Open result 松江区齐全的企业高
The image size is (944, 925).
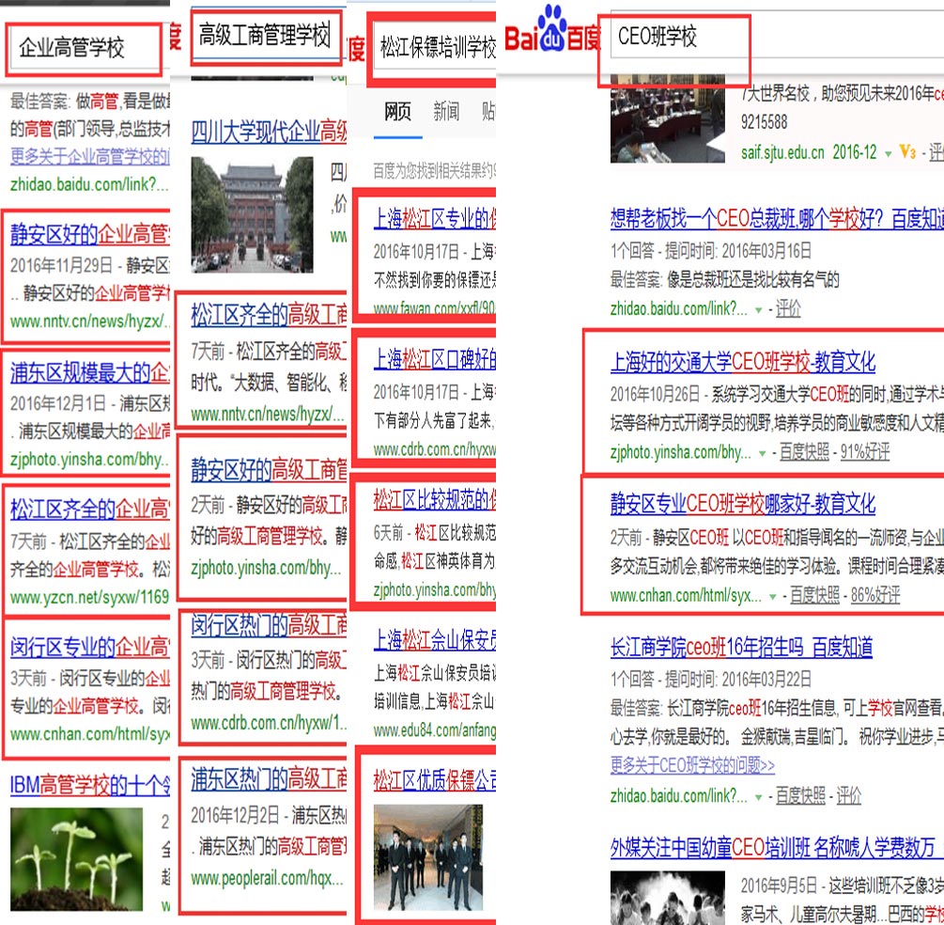(x=90, y=510)
